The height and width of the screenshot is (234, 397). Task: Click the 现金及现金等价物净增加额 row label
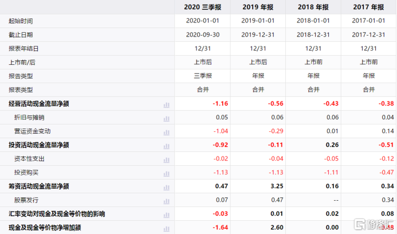tap(45, 228)
